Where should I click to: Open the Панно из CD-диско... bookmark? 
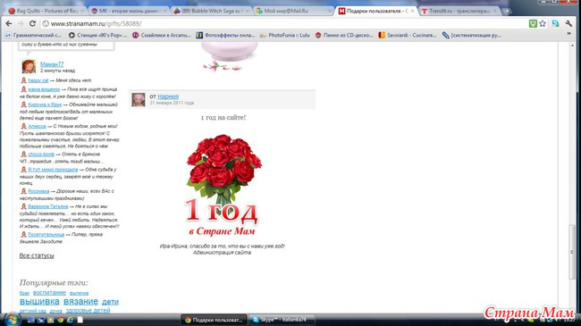pyautogui.click(x=344, y=35)
